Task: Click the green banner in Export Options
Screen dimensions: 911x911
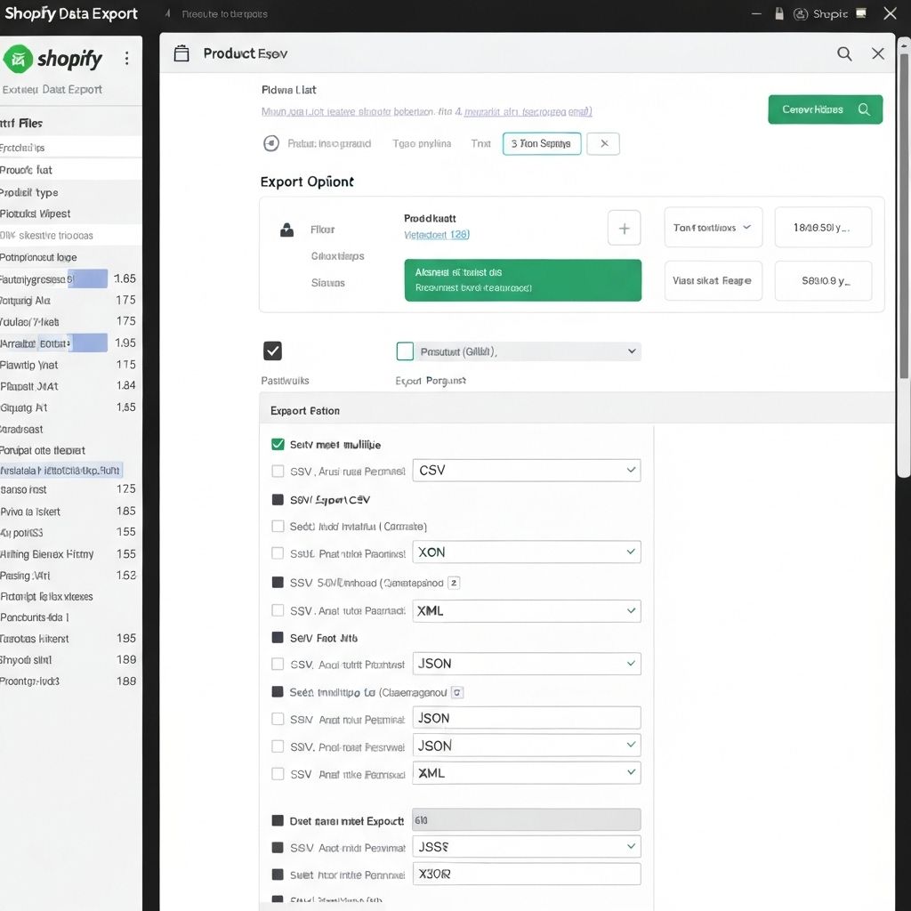Action: 522,280
